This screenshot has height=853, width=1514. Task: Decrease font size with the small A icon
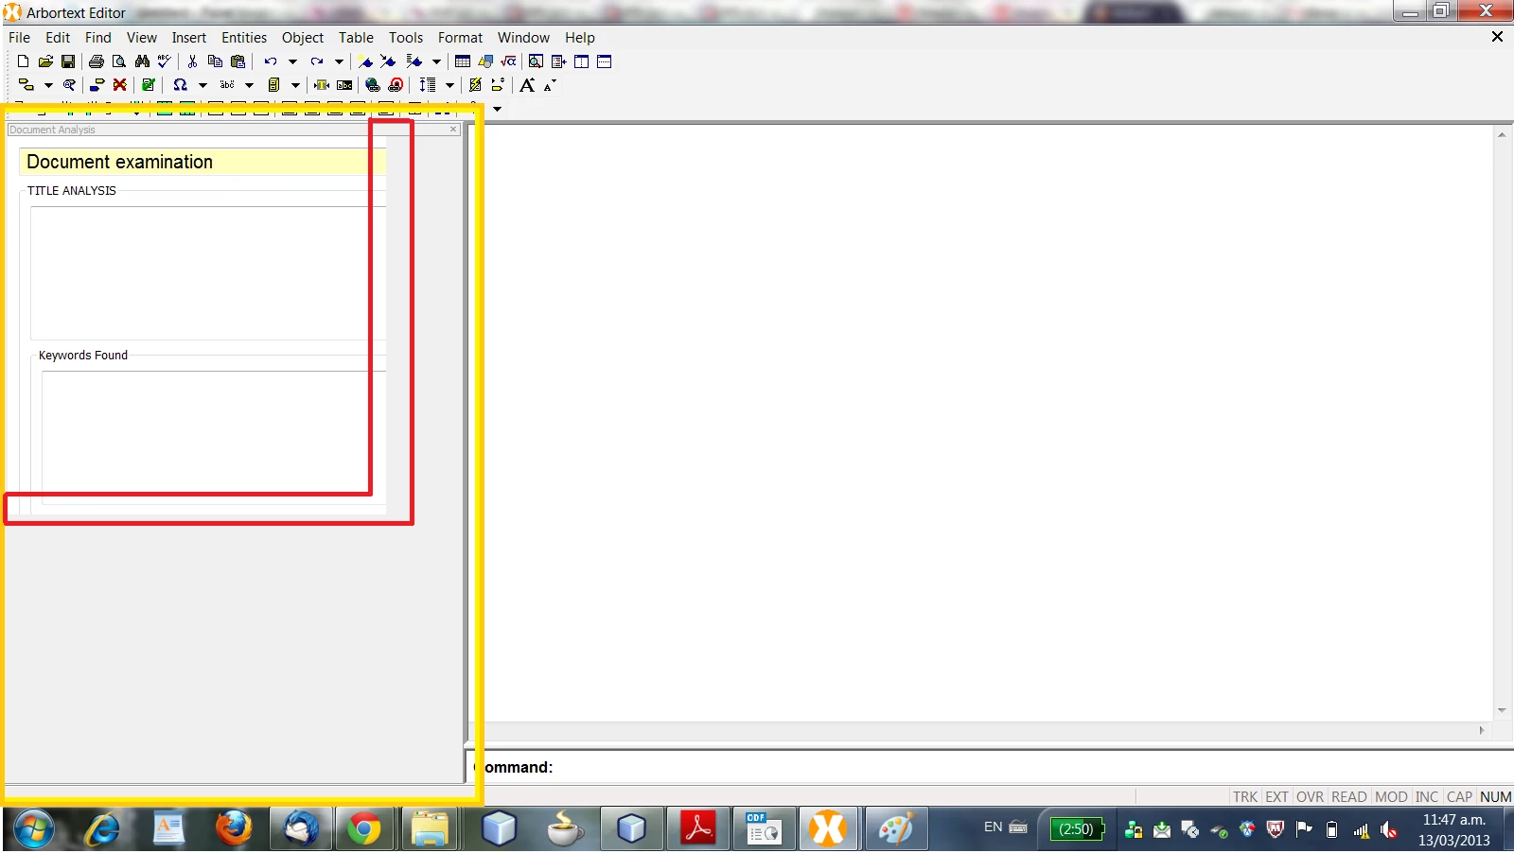click(550, 86)
